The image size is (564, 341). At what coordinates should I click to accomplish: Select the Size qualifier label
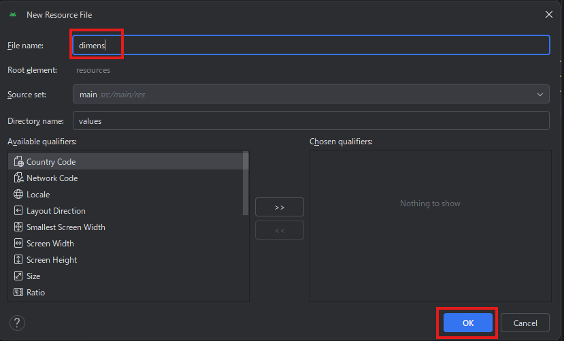coord(33,276)
